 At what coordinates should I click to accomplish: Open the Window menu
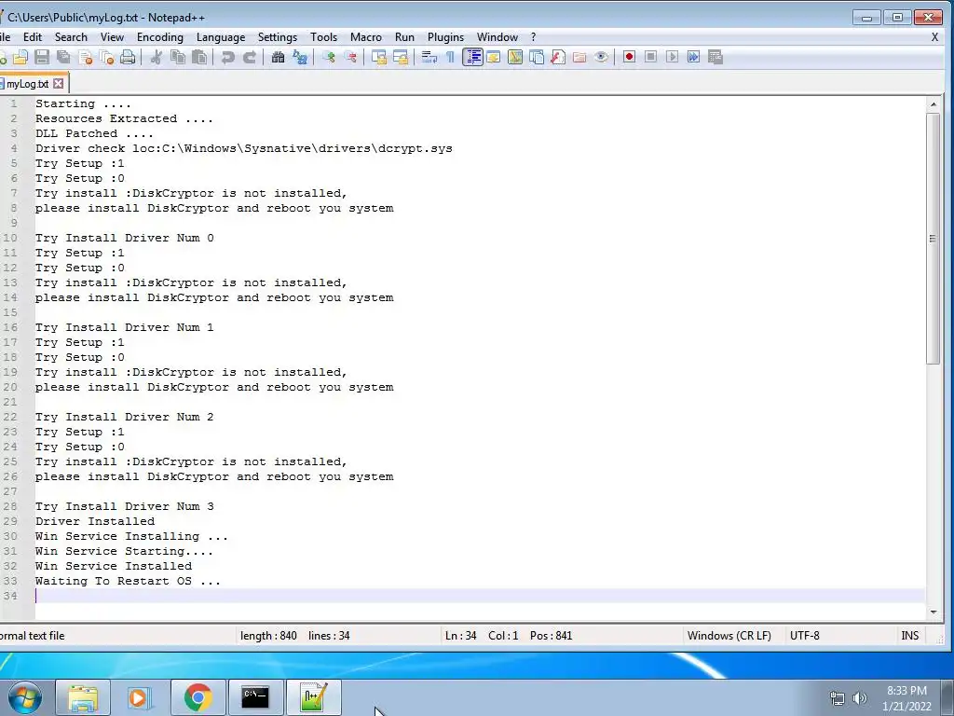(x=497, y=37)
